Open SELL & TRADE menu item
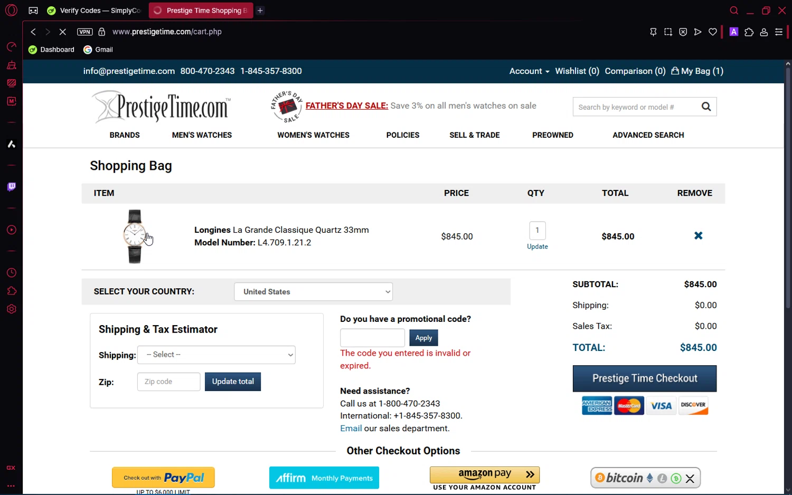 pyautogui.click(x=475, y=135)
